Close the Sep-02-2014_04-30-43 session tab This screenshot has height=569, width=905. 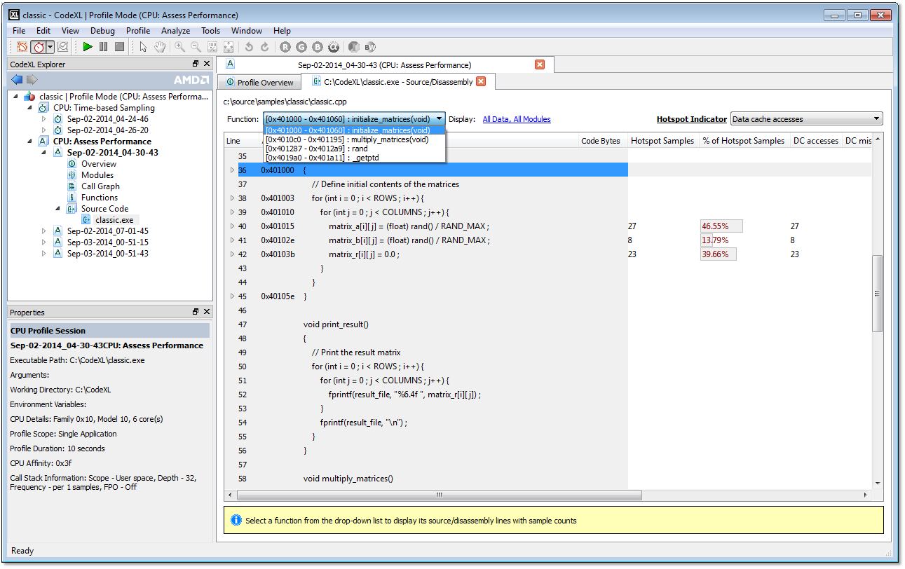540,64
